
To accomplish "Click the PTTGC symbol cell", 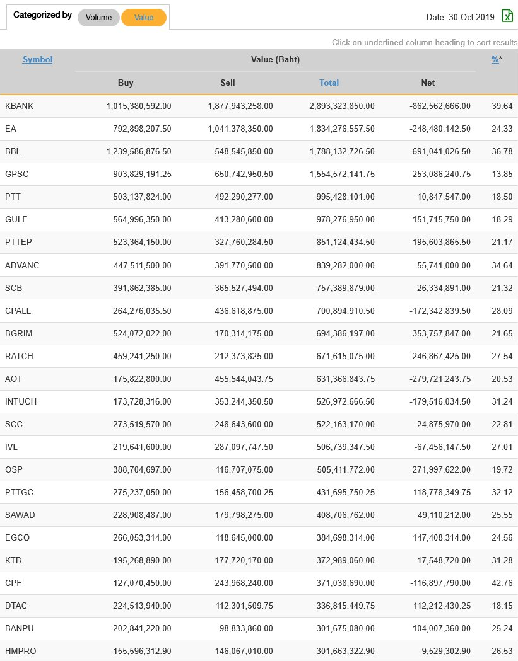I will click(x=18, y=492).
